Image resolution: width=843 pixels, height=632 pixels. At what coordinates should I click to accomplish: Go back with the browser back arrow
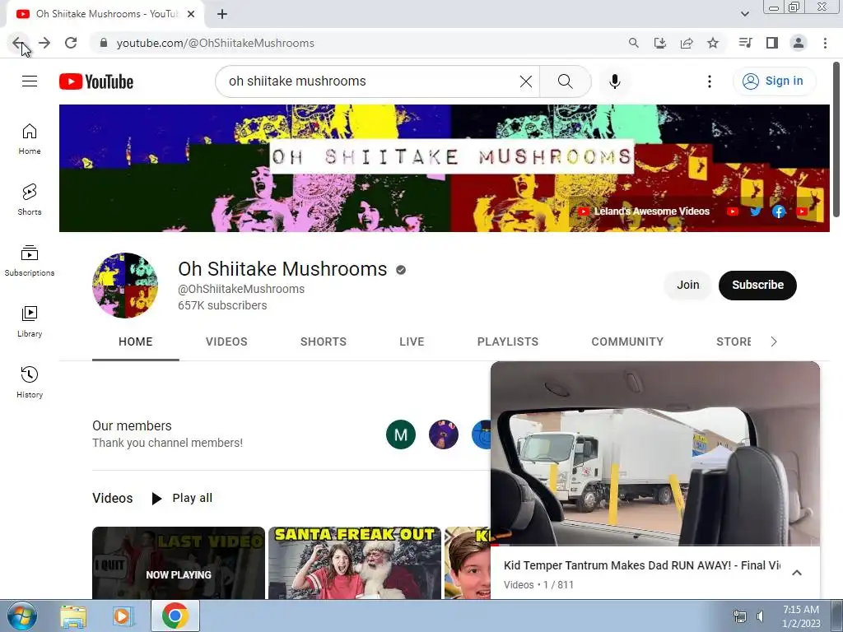pos(18,43)
